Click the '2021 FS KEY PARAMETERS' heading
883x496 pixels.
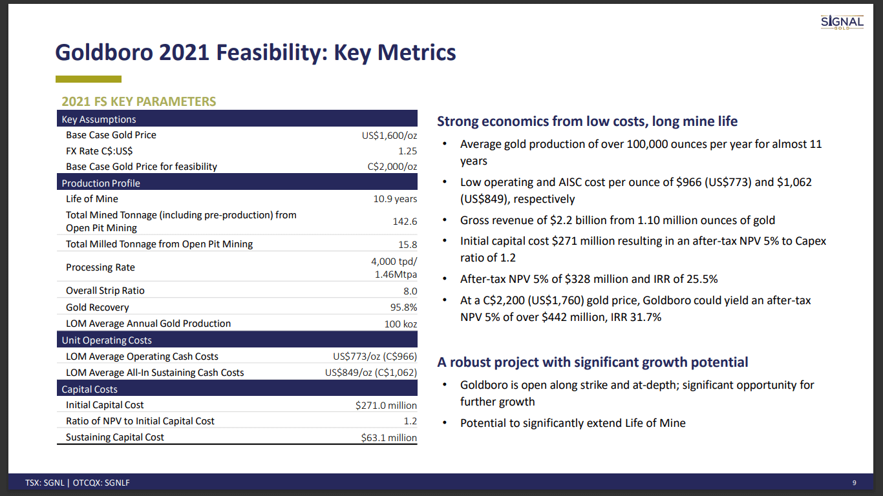click(138, 101)
